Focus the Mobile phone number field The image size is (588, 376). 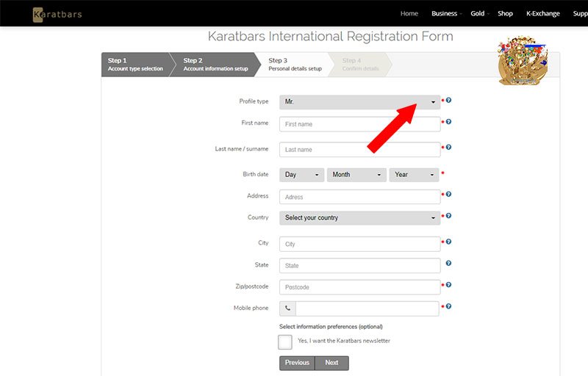tap(367, 308)
